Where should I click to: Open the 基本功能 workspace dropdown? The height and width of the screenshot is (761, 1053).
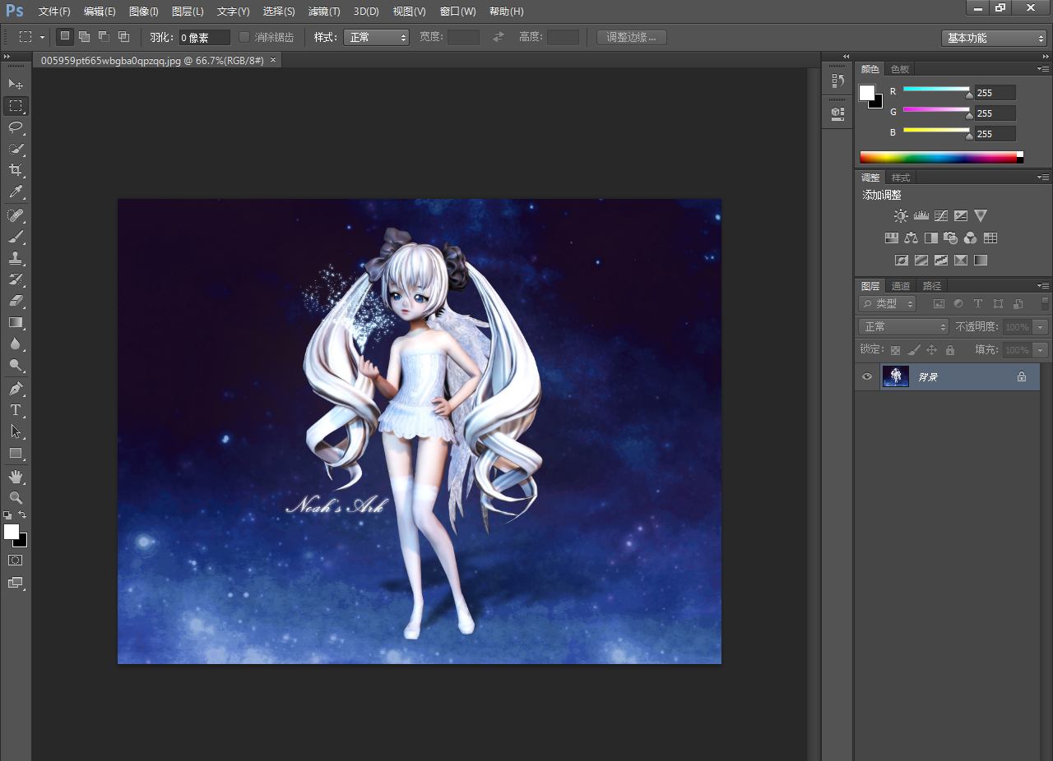click(994, 38)
